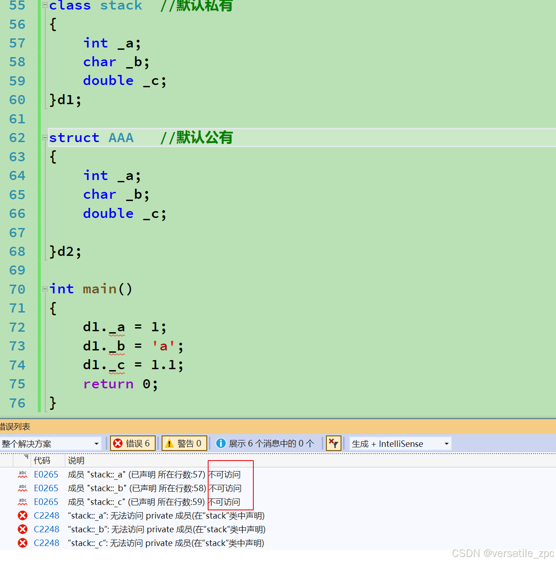Click the underlined _c on line 74
This screenshot has height=562, width=556.
(x=117, y=365)
